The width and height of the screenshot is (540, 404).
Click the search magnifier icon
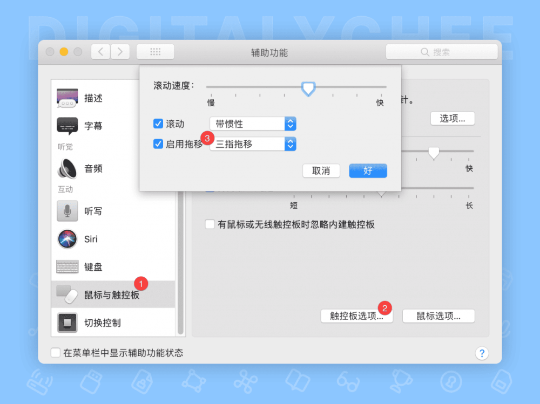point(425,52)
